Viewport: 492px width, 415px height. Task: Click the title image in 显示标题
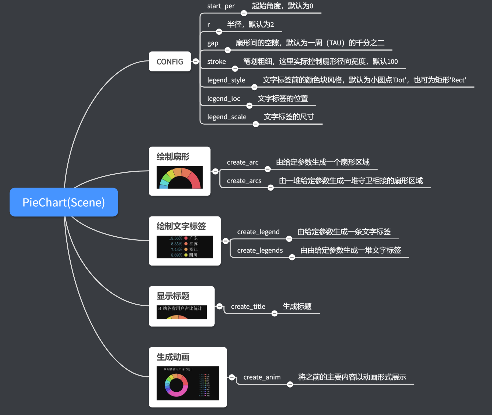pyautogui.click(x=182, y=312)
